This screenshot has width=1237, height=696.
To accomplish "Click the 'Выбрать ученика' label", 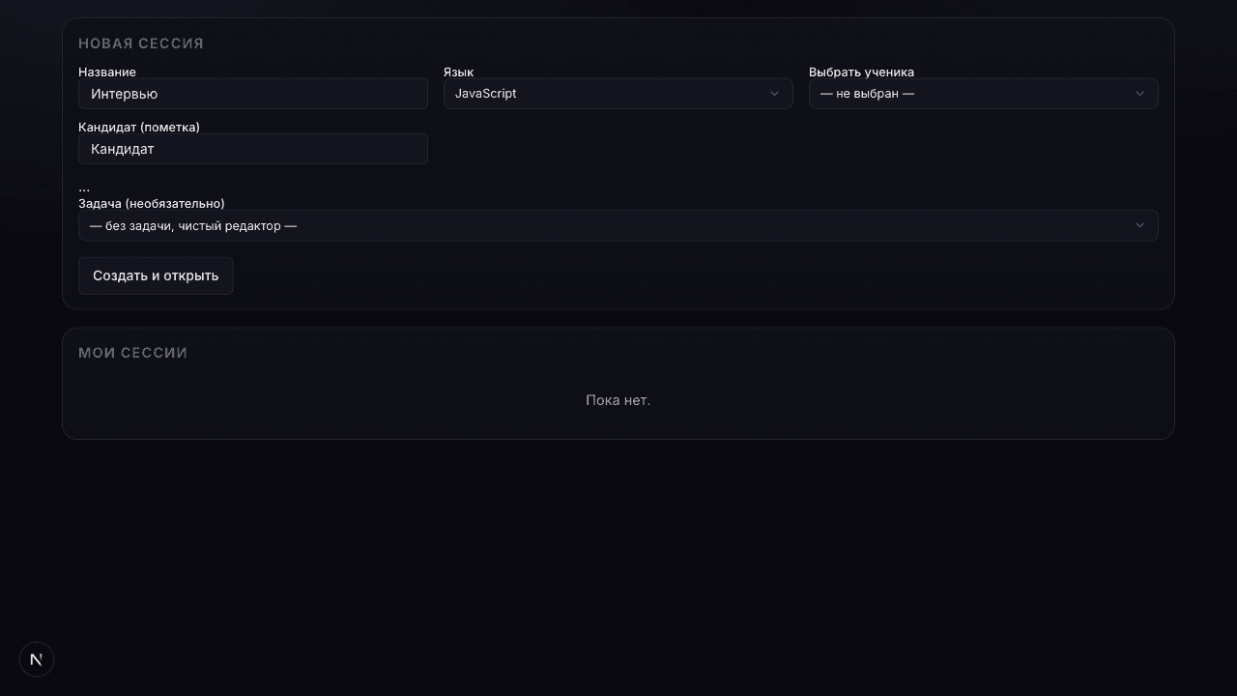I will [861, 72].
